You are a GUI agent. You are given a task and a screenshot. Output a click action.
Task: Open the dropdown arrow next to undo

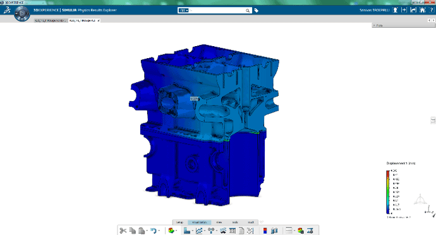(159, 231)
